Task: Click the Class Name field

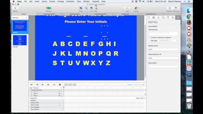Action: [x=163, y=66]
